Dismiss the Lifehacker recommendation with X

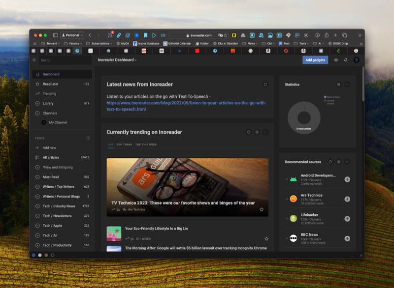coord(287,219)
